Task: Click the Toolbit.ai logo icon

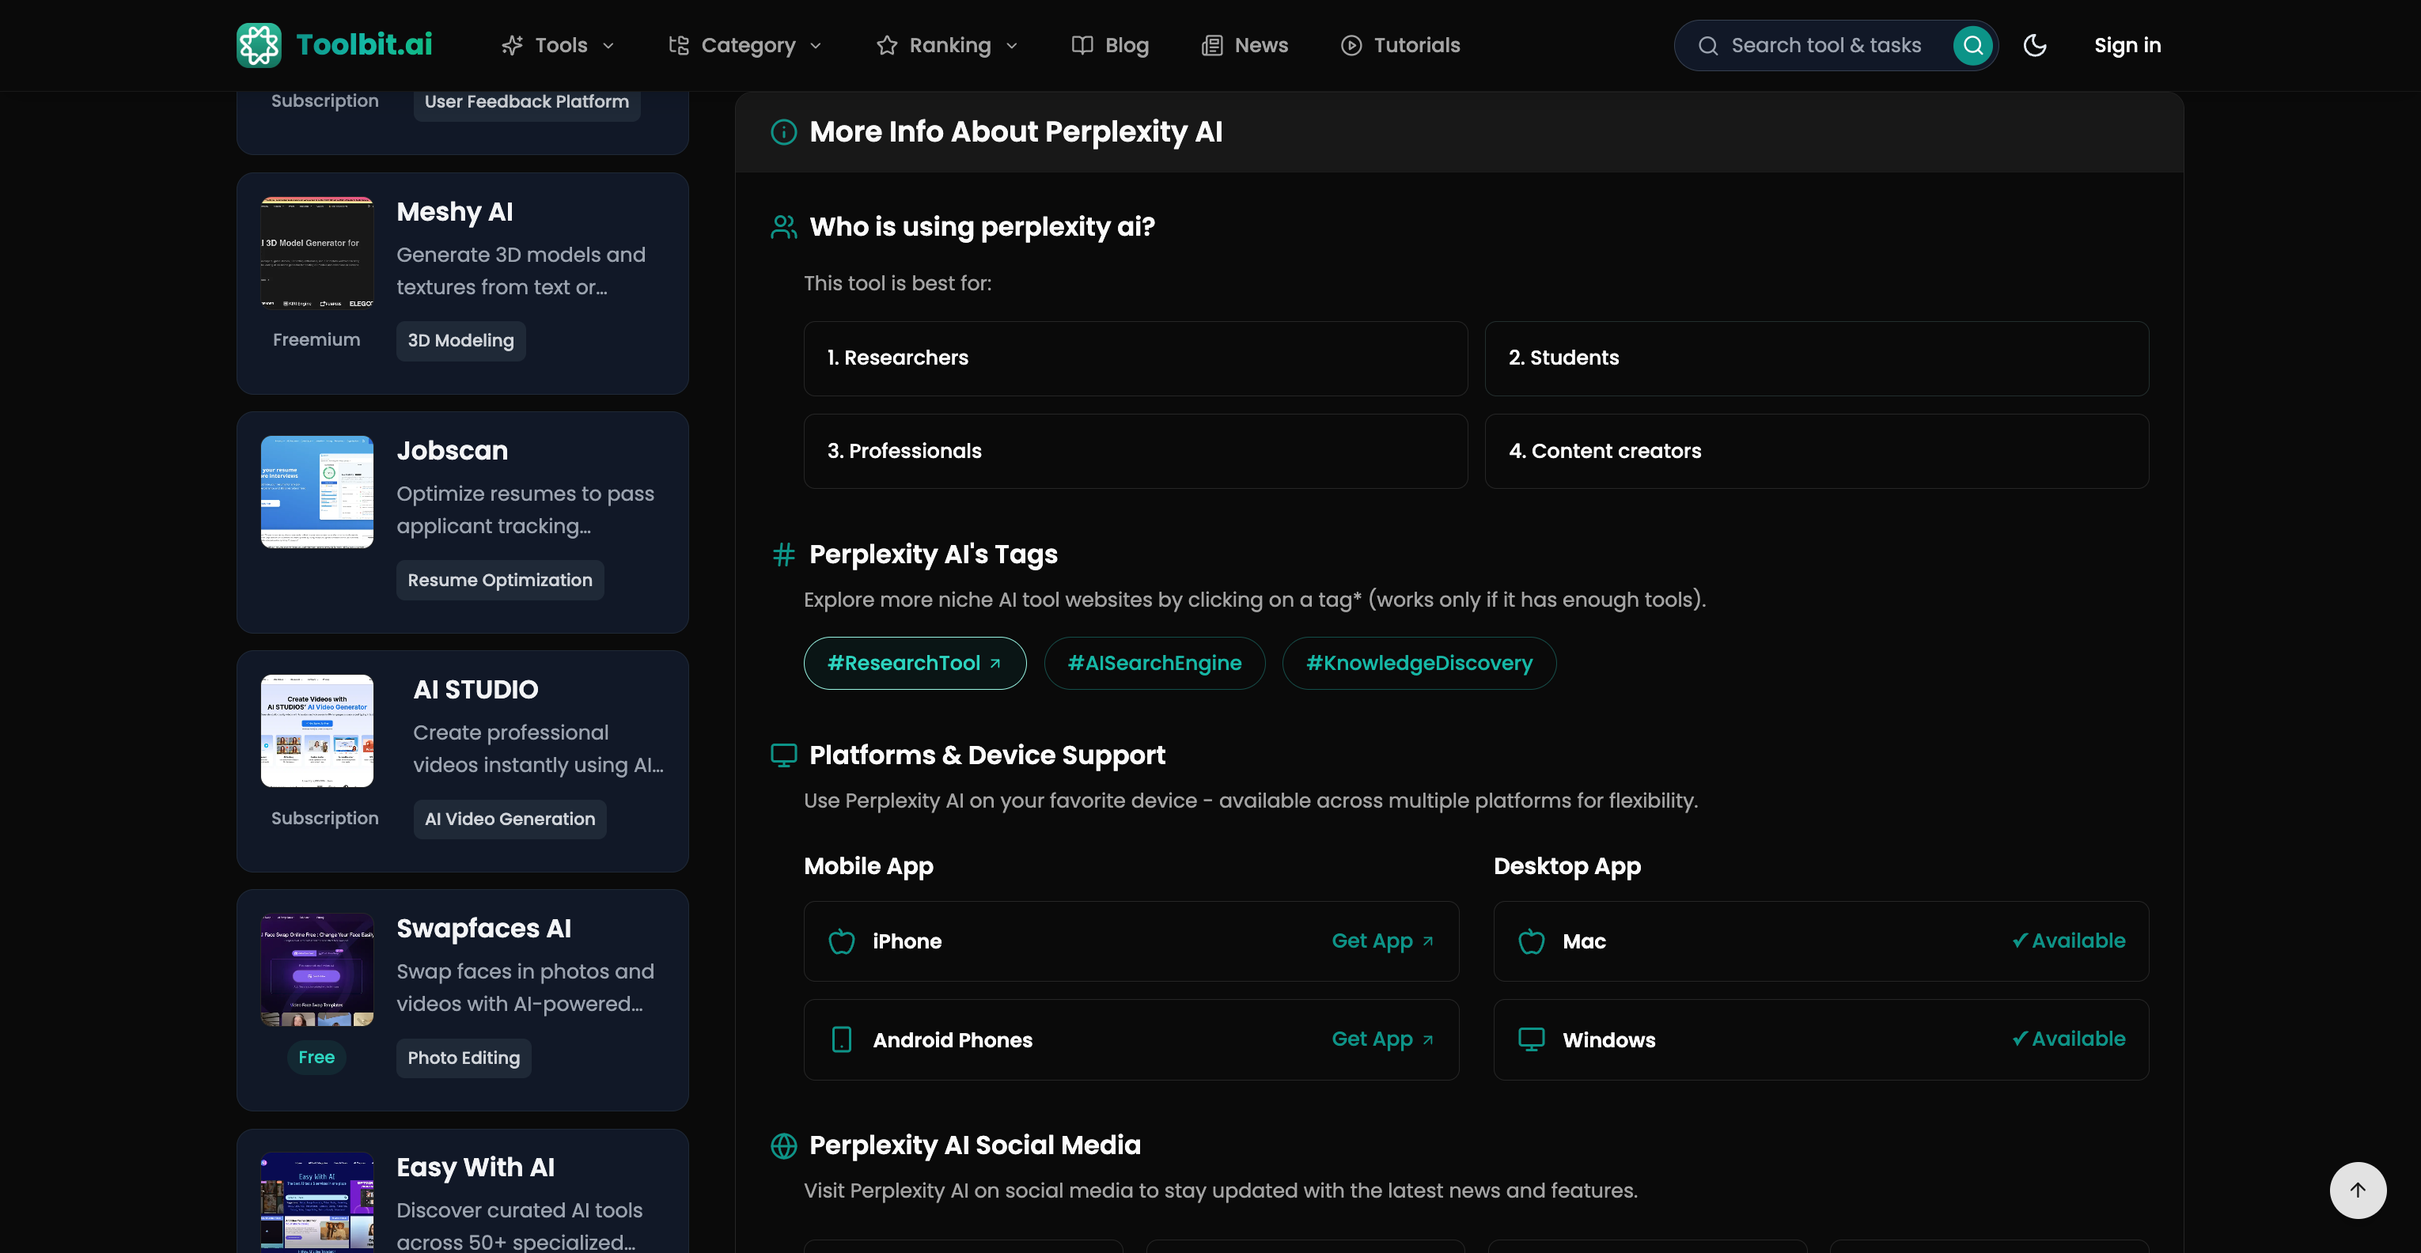Action: pos(259,45)
